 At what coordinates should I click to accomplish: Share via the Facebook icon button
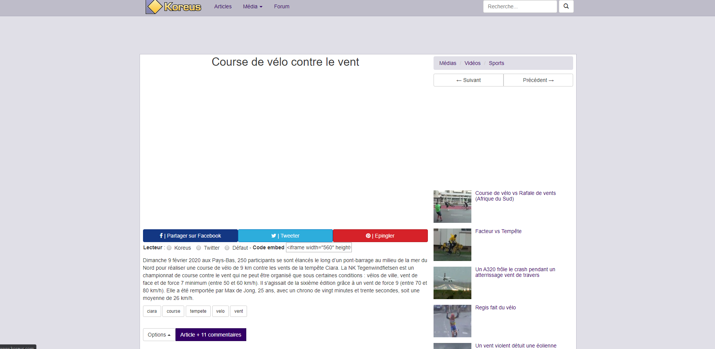(x=190, y=236)
